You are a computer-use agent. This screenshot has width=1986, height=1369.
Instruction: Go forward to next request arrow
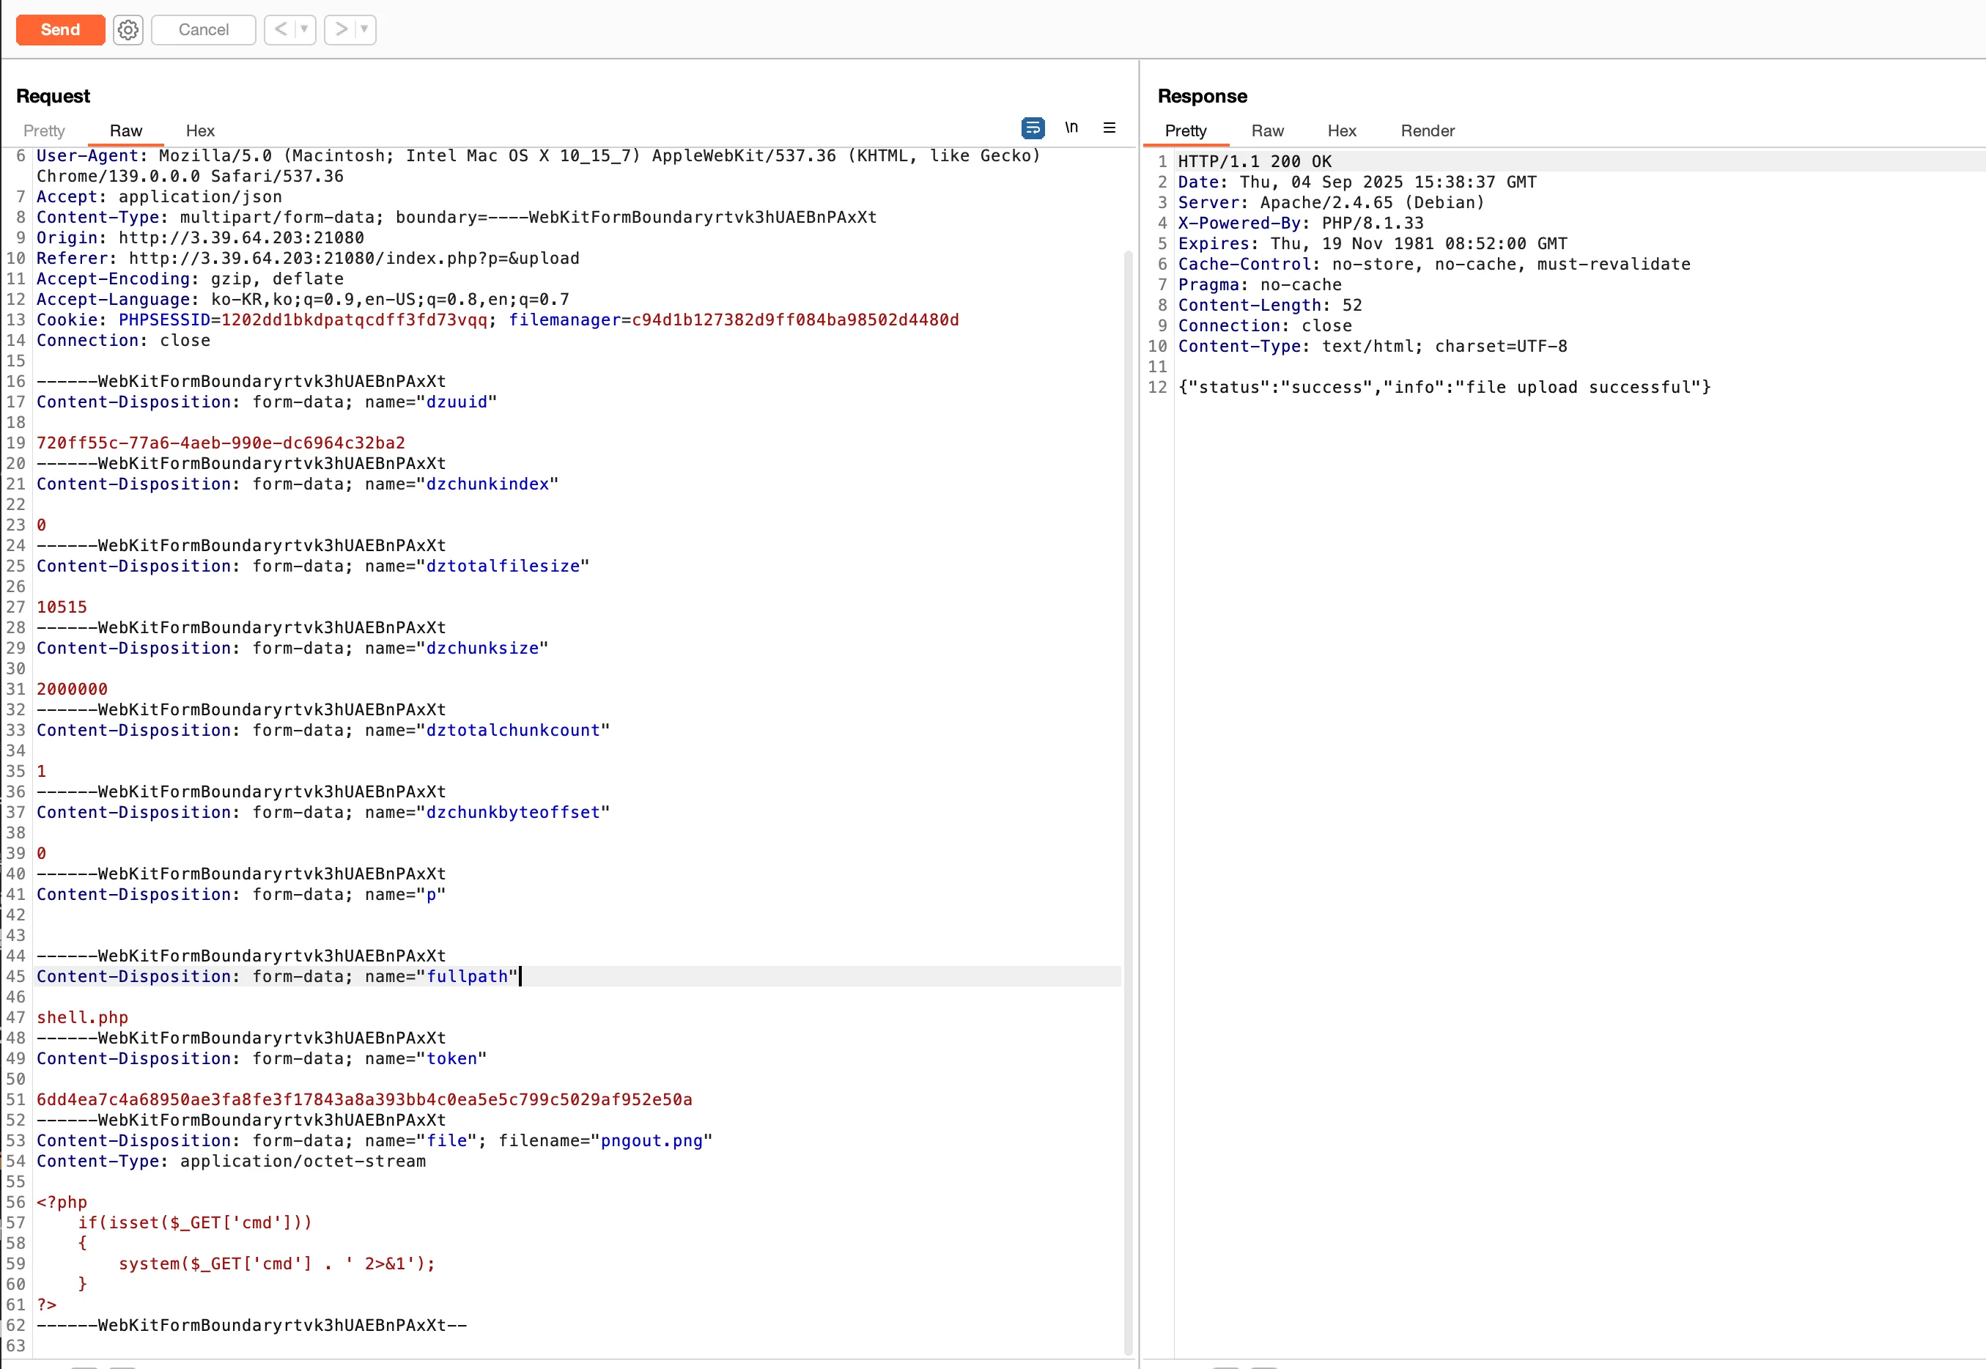(342, 29)
